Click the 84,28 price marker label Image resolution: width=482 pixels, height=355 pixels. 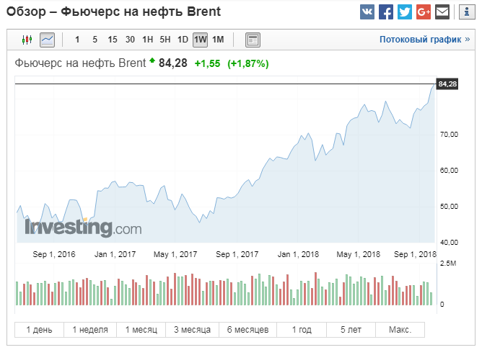coord(447,84)
